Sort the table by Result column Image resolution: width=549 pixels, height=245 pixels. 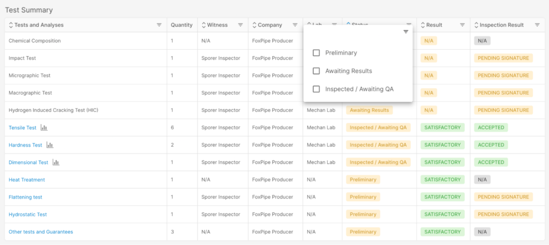point(423,25)
